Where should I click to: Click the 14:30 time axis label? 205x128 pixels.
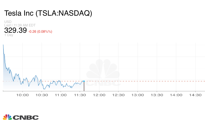195,95
